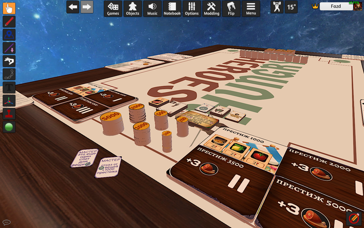
Task: Select the ПРЕСТИЖ 3500 card
Action: point(220,179)
